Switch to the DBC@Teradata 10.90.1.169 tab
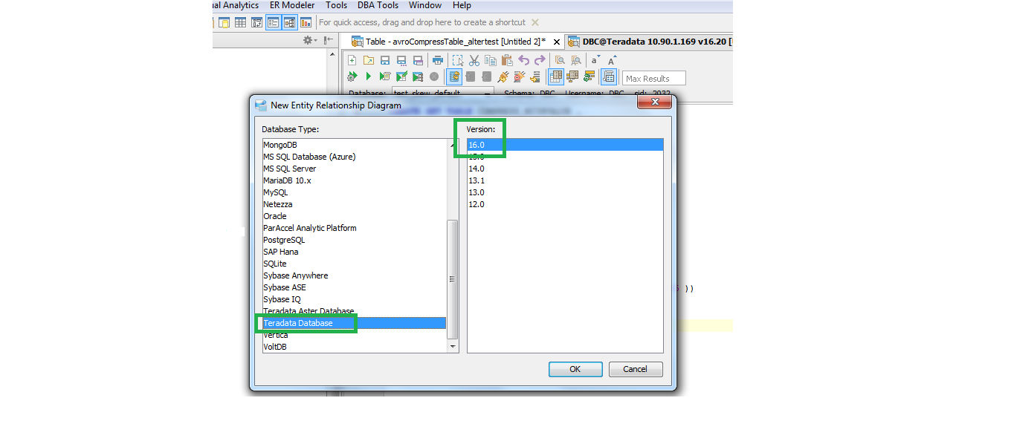 coord(650,42)
